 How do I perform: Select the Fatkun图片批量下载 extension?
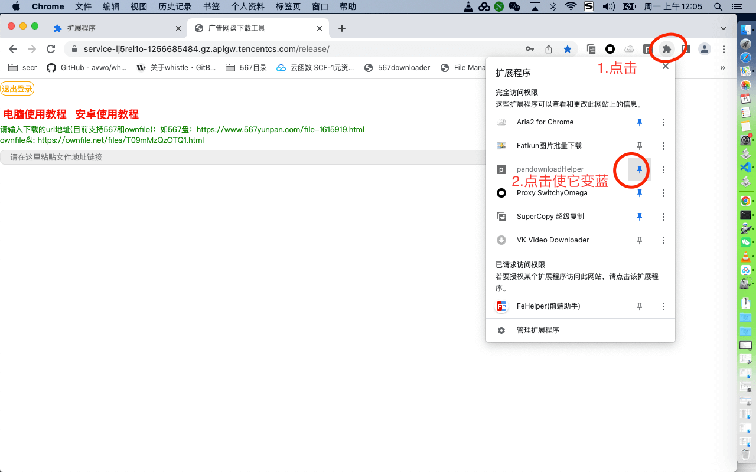557,146
